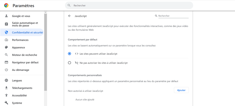Click the Téléchargements download icon
The image size is (235, 106).
coord(7,88)
